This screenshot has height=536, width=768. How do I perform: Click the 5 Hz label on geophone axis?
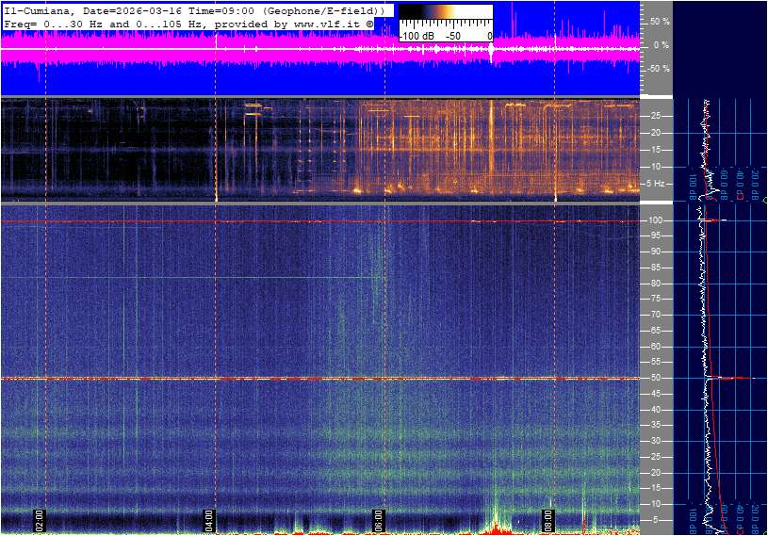655,184
